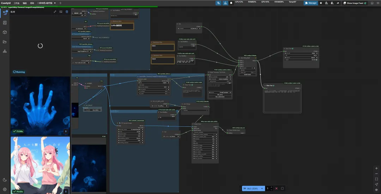Zoom out on canvas with minus
This screenshot has height=194, width=381.
tap(377, 174)
